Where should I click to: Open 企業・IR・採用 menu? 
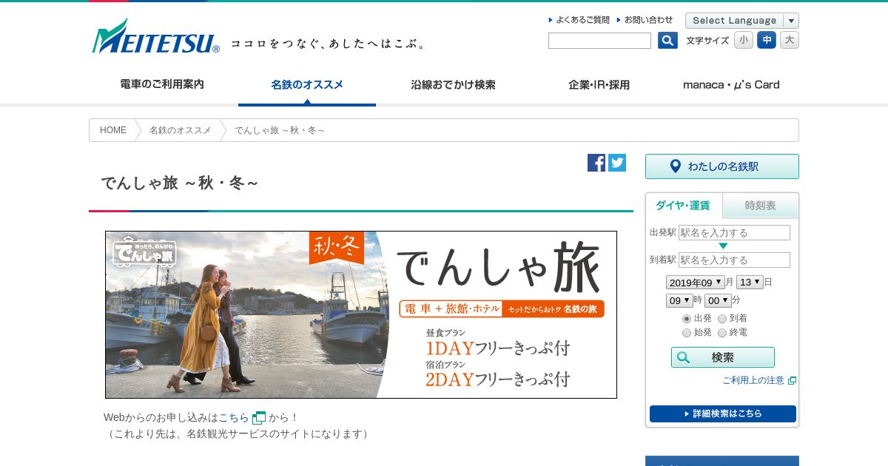[599, 84]
